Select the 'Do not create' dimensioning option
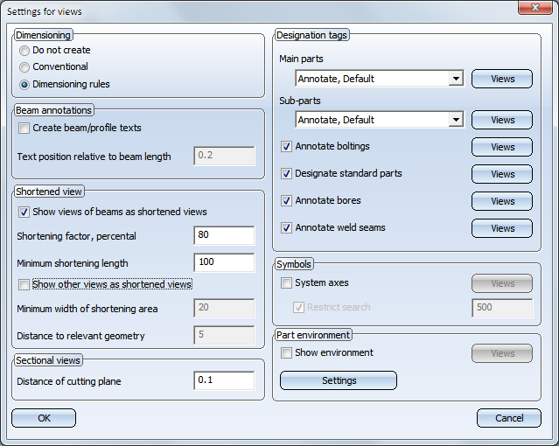Viewport: 559px width, 446px height. (x=24, y=51)
